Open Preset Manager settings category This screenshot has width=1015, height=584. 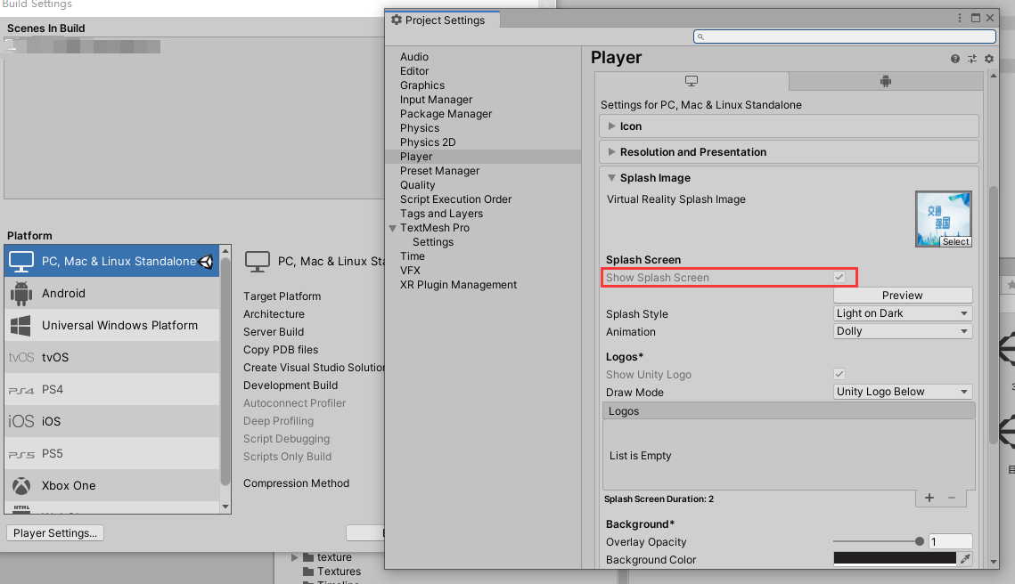439,171
